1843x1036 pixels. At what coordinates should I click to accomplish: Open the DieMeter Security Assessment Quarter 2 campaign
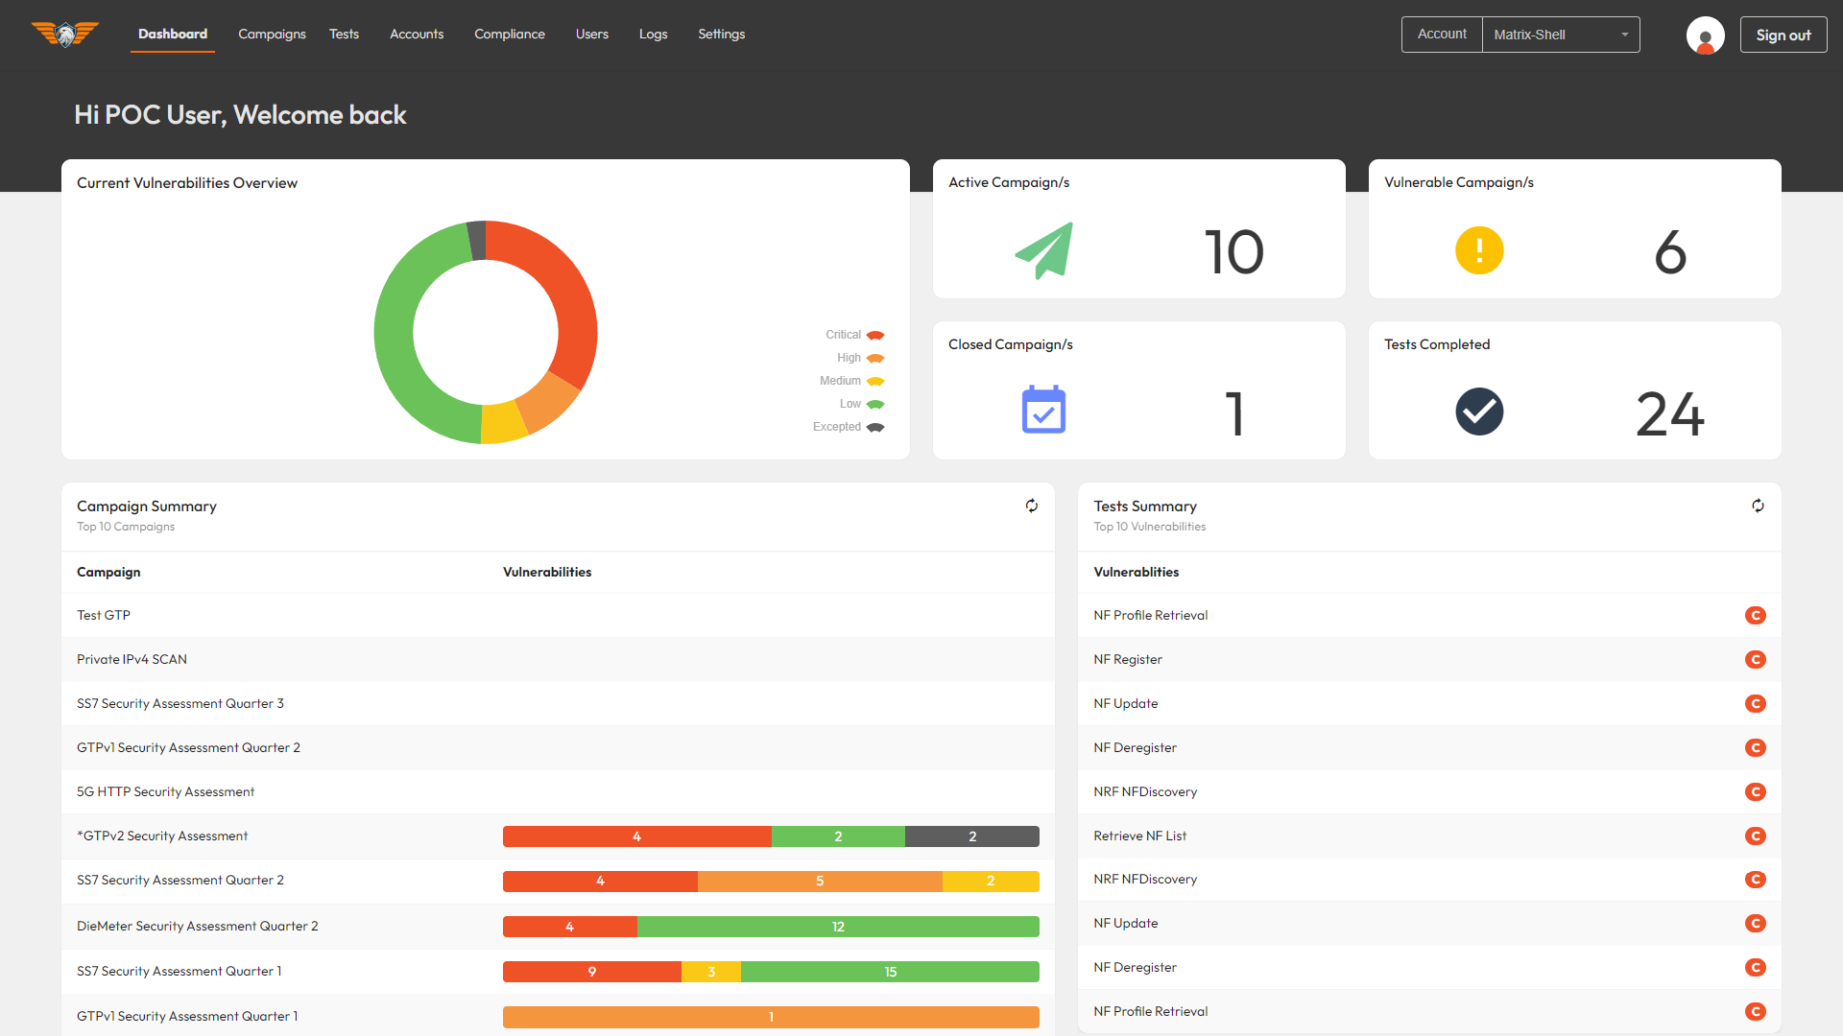click(197, 927)
